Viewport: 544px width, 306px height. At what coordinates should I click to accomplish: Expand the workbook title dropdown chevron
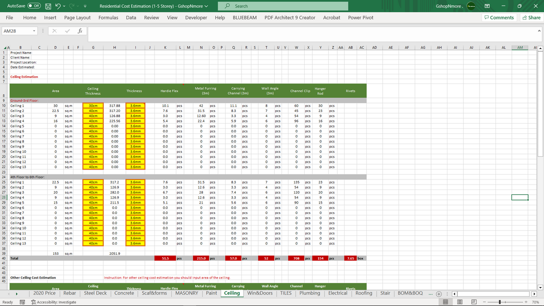click(x=207, y=6)
